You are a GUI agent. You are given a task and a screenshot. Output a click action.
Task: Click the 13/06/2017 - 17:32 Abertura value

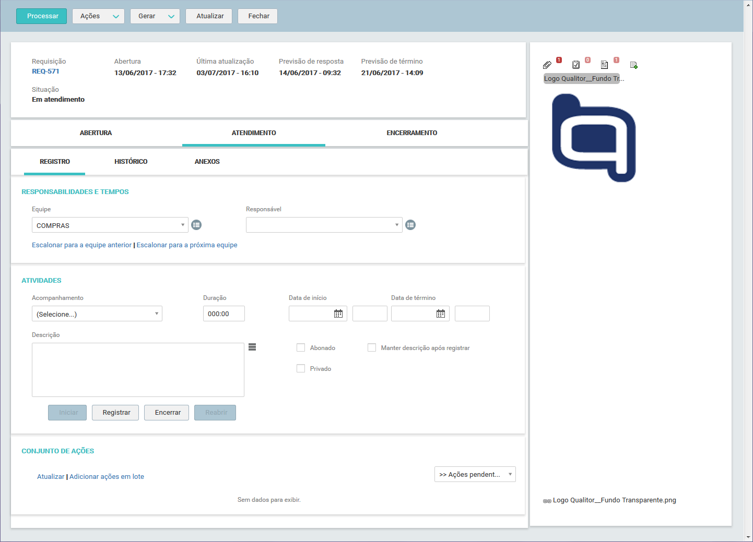(145, 73)
